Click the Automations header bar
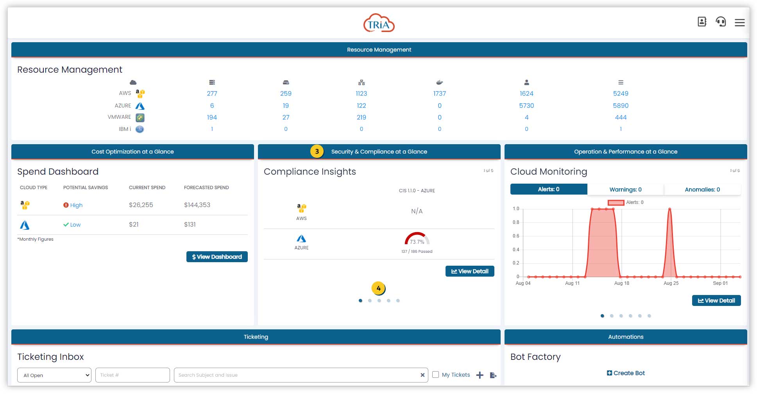Screen dimensions: 757x404 [626, 337]
